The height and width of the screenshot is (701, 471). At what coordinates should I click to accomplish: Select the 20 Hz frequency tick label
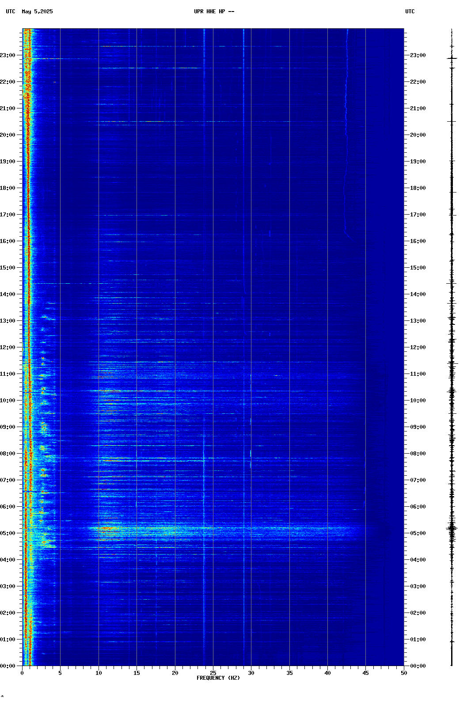click(175, 673)
